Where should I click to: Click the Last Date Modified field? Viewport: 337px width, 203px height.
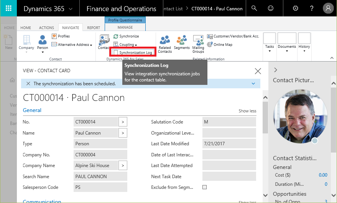click(x=229, y=144)
